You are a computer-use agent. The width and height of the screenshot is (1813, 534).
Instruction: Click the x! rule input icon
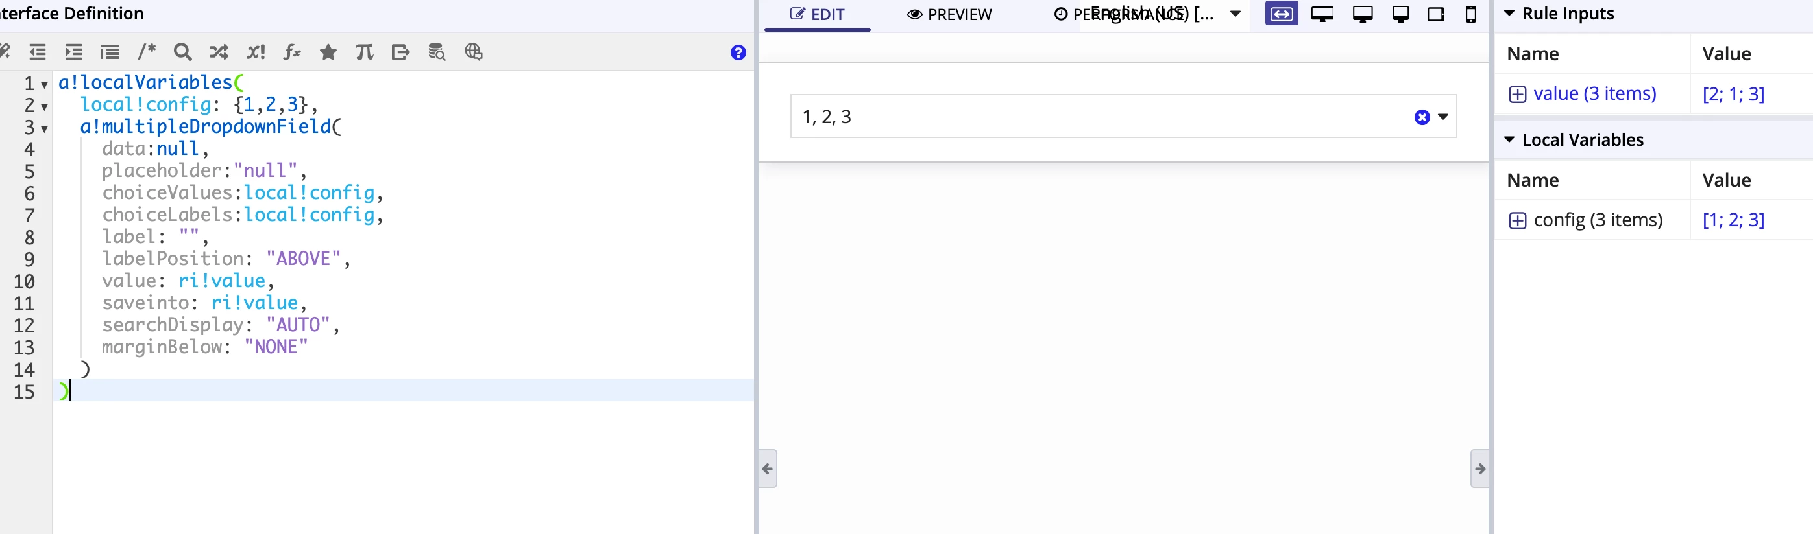point(256,52)
